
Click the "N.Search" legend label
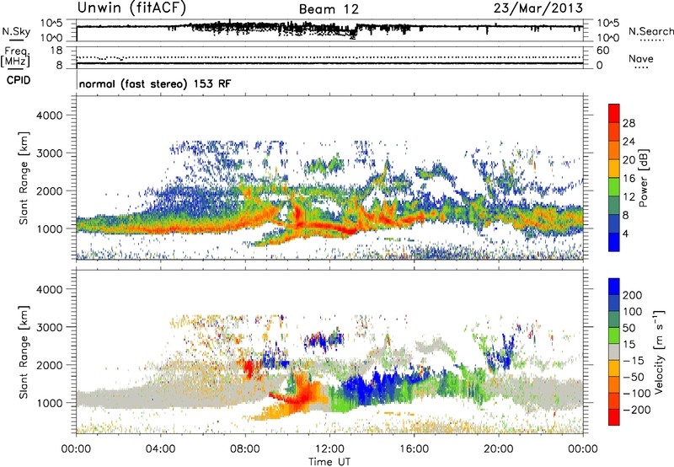pos(650,31)
